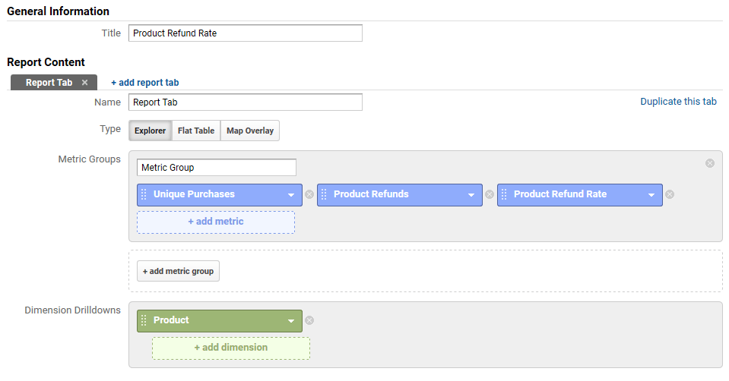Viewport: 729px width, 381px height.
Task: Close the Report Tab using its X
Action: [84, 83]
